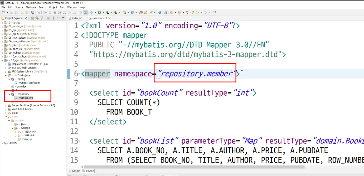Image resolution: width=364 pixels, height=176 pixels.
Task: Click line 10 text 'FROM BOOK_T'
Action: click(129, 112)
